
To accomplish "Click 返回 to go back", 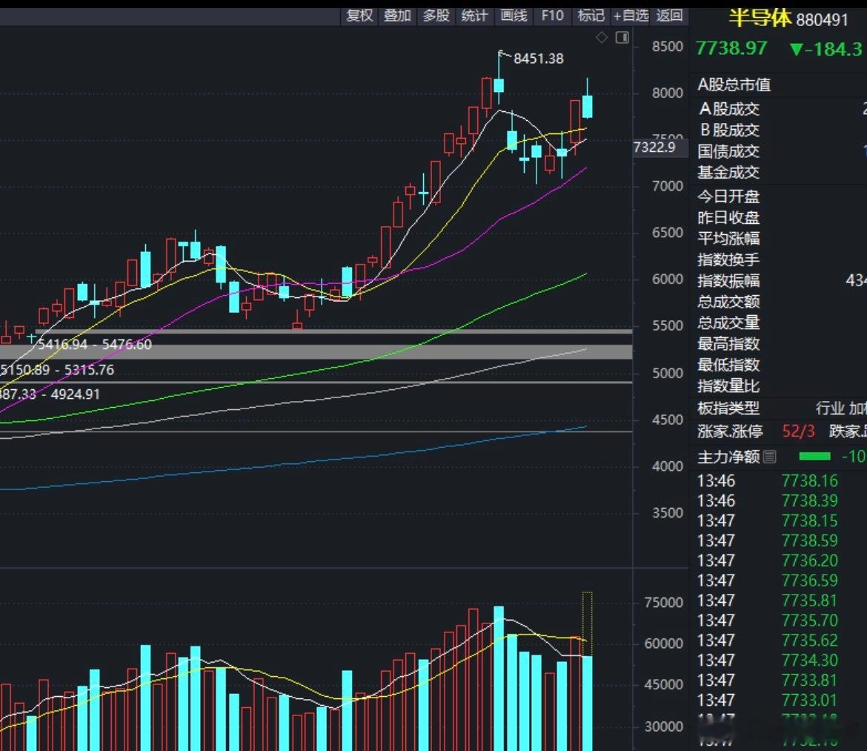I will tap(670, 16).
